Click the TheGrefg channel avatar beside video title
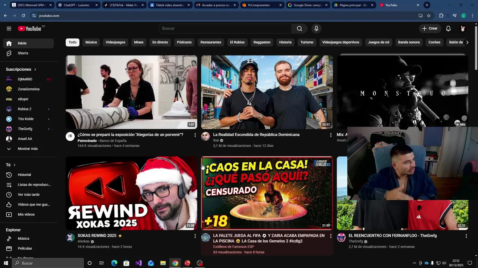 pos(341,237)
